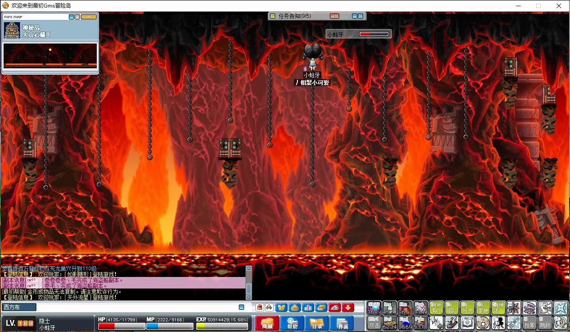The height and width of the screenshot is (332, 570).
Task: Collapse the 任务告知 quest notifier window
Action: click(355, 16)
